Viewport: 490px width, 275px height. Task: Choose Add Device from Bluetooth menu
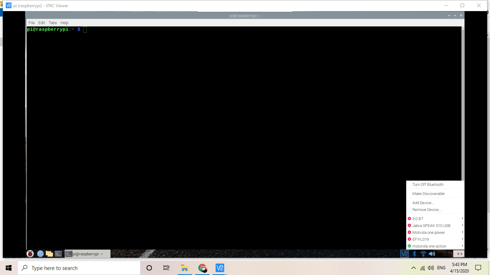click(x=423, y=203)
